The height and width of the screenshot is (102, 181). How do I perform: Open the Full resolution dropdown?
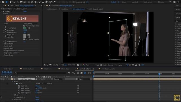tap(90, 65)
